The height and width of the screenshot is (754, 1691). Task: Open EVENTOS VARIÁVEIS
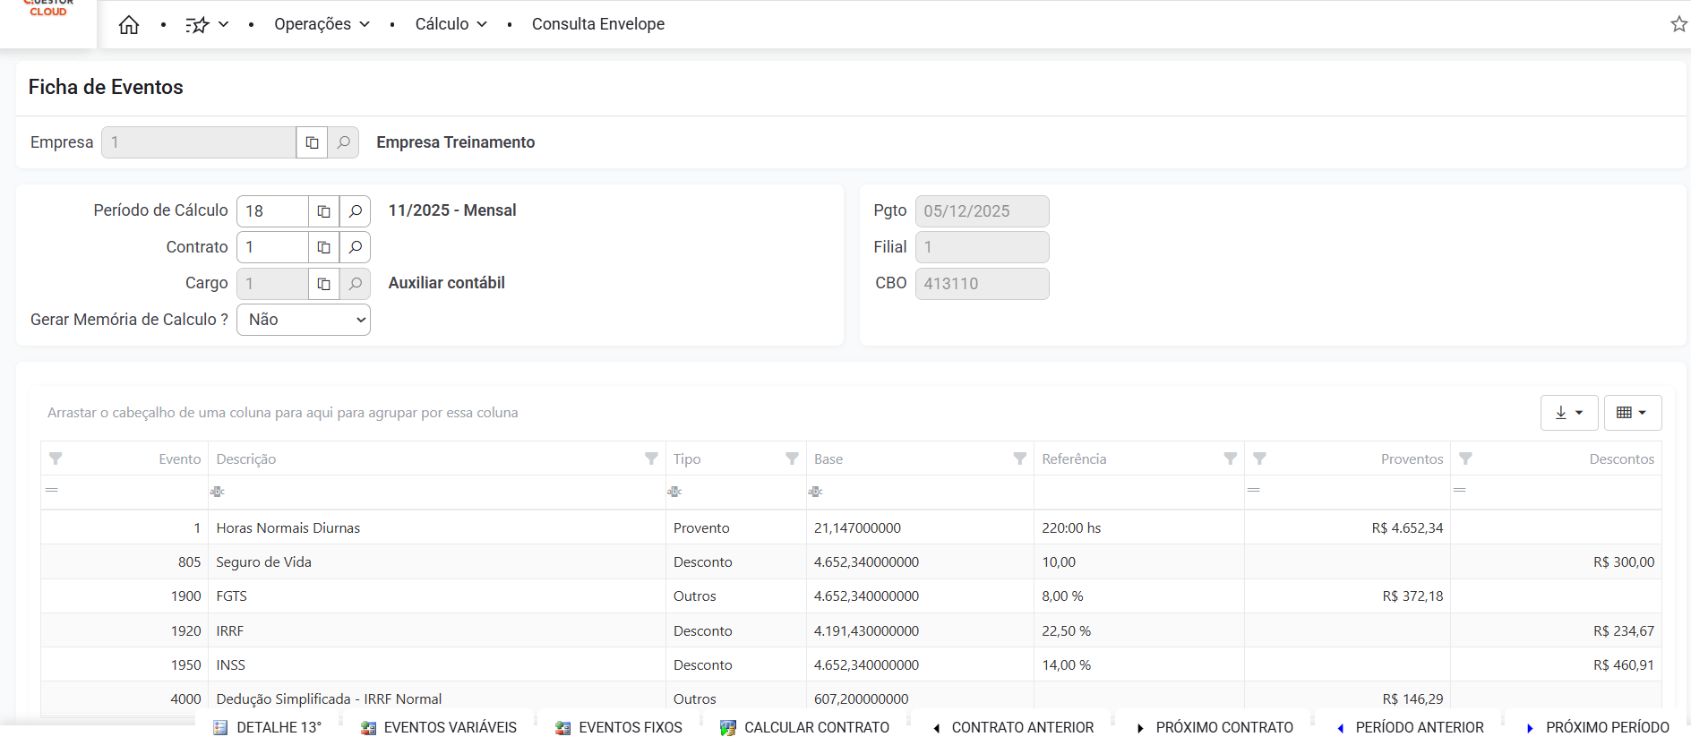(439, 728)
